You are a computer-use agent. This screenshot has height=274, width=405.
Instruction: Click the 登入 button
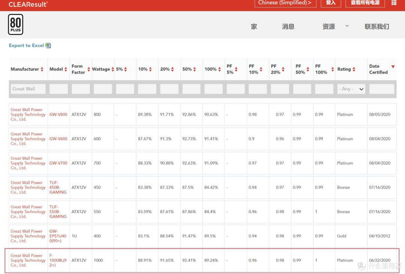(x=331, y=3)
